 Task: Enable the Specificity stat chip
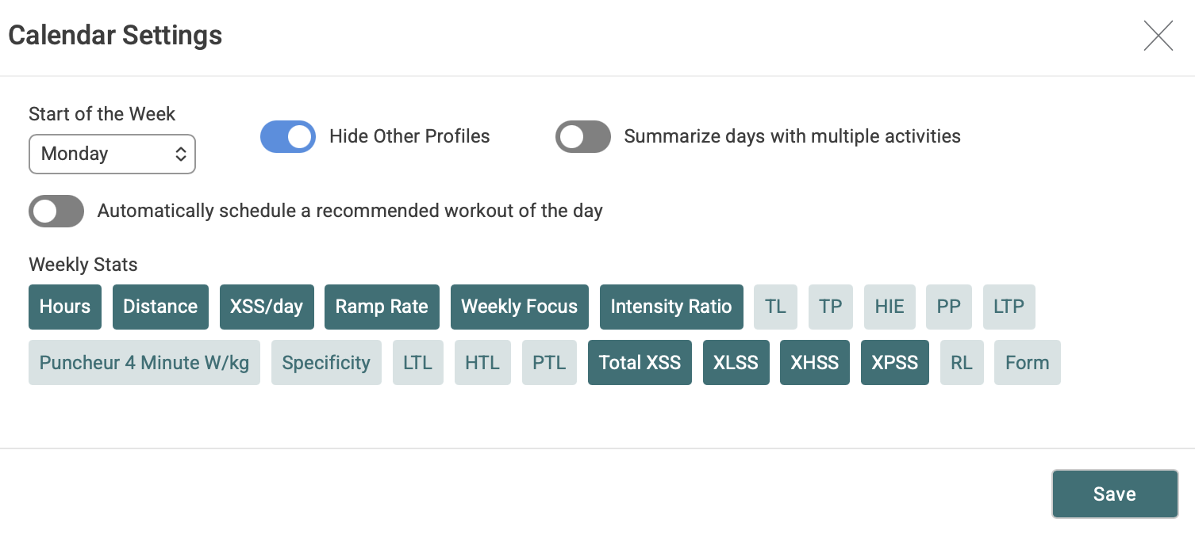click(x=326, y=363)
